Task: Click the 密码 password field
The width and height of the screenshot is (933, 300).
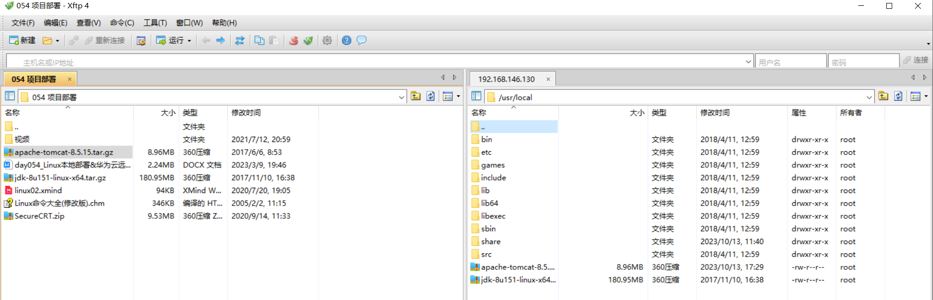Action: pyautogui.click(x=864, y=62)
